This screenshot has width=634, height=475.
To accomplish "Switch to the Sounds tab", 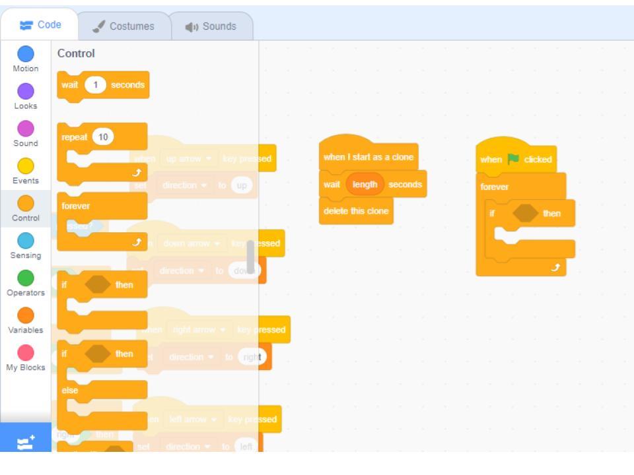I will 211,26.
